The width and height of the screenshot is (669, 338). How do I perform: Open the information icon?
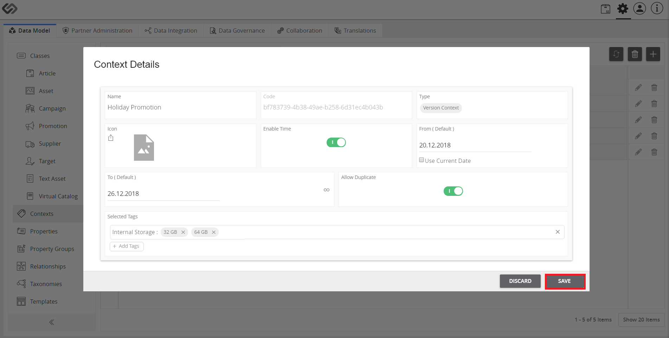pos(657,8)
